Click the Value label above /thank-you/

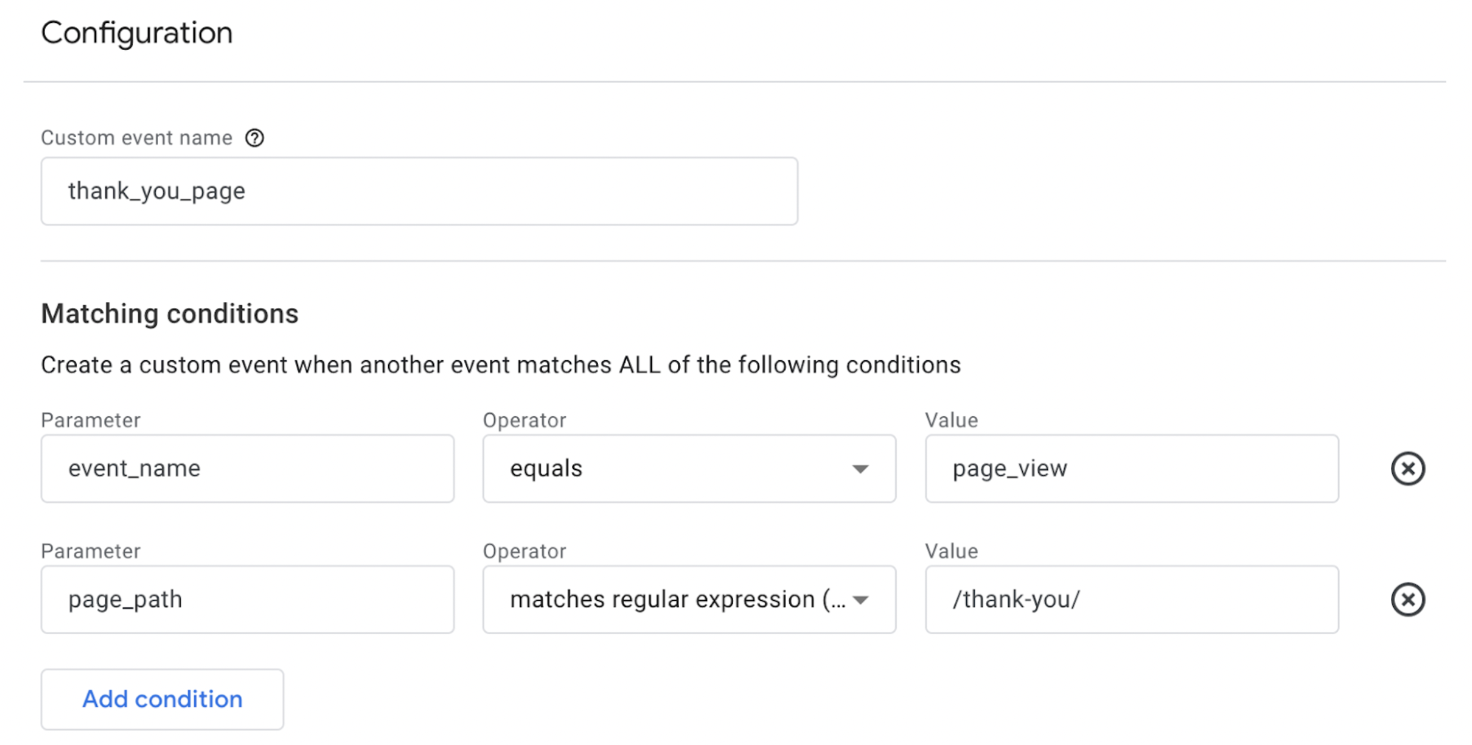click(x=952, y=551)
